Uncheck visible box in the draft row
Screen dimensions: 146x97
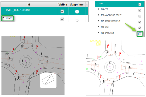(62, 20)
